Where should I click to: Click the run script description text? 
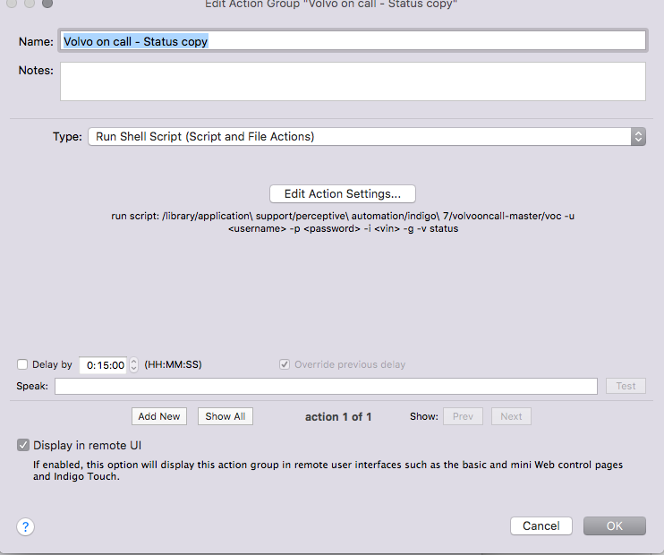343,222
